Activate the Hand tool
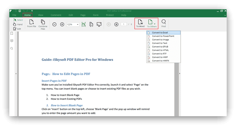 point(18,24)
